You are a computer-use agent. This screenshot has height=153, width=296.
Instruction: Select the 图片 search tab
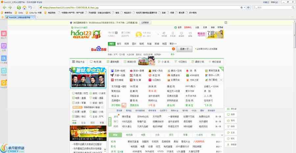pyautogui.click(x=134, y=44)
